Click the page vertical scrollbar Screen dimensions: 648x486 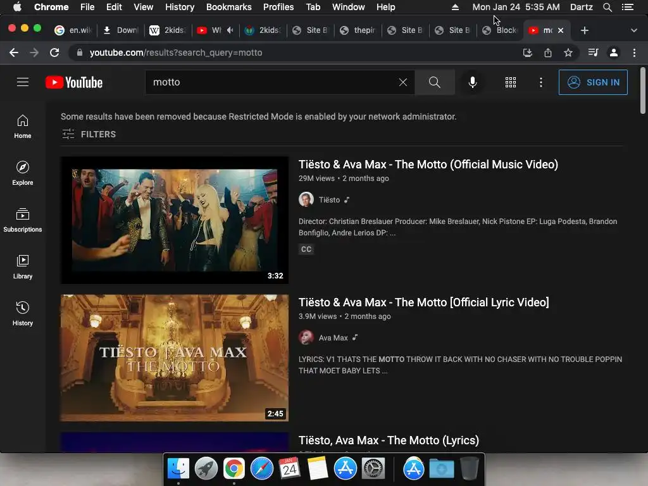(x=643, y=91)
